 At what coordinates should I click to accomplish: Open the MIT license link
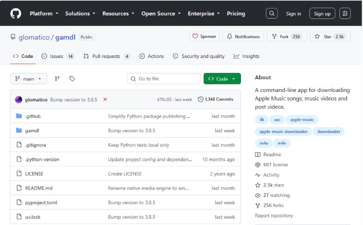tap(271, 164)
